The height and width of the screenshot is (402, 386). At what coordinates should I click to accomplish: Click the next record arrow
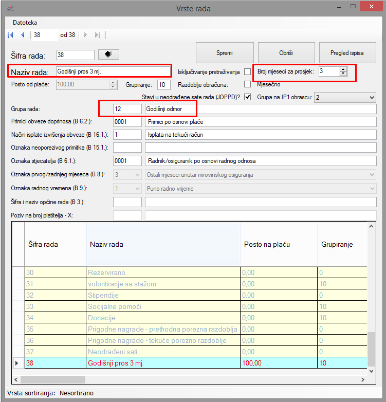click(85, 35)
